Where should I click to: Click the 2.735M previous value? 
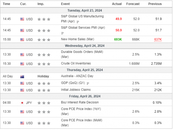[156, 64]
